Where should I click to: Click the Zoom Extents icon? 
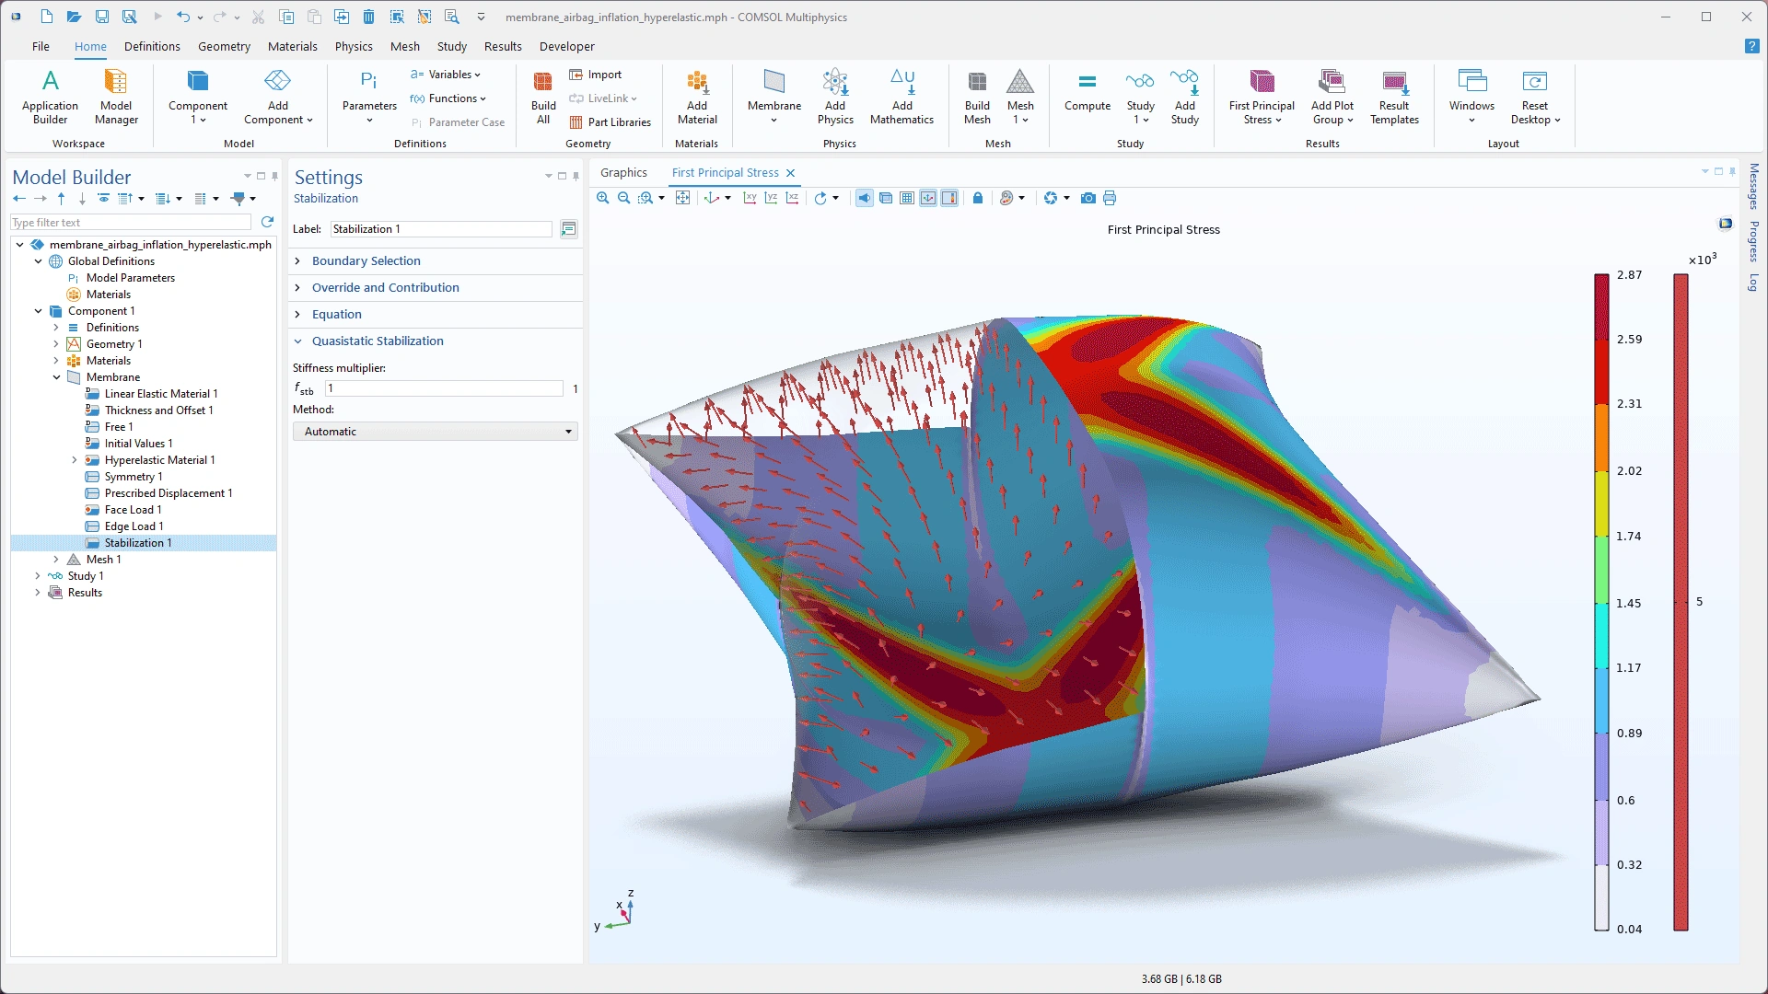682,198
